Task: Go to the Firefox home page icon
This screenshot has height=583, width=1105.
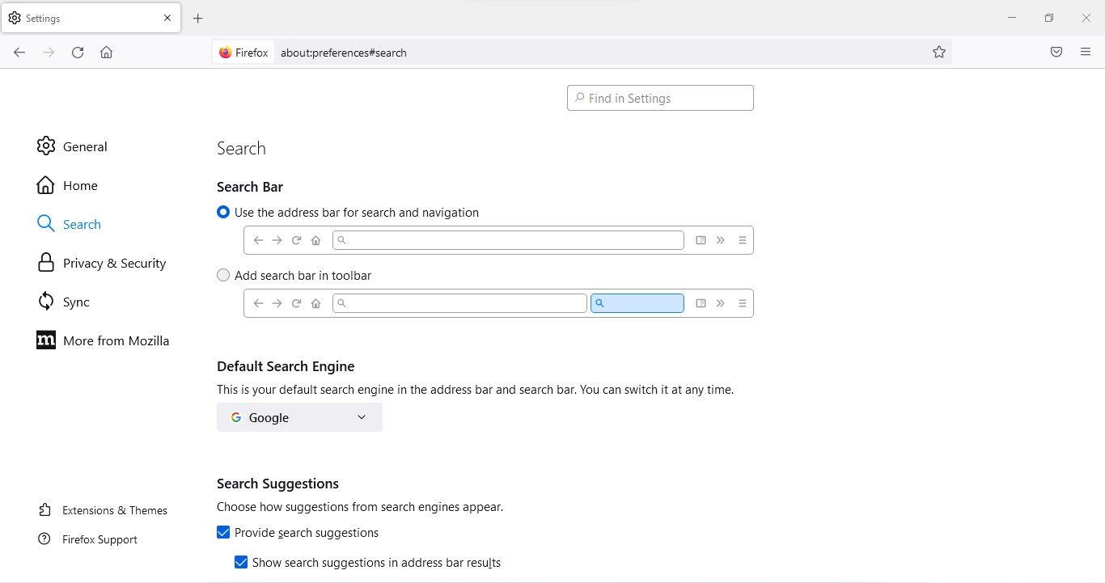Action: pos(106,53)
